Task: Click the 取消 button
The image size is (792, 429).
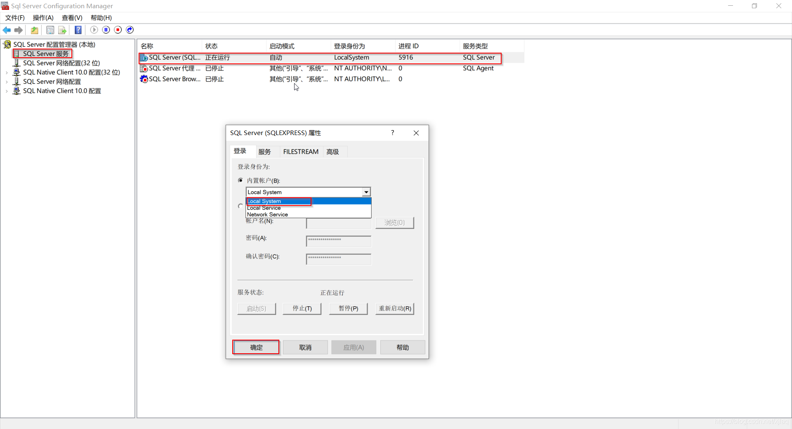Action: tap(305, 347)
